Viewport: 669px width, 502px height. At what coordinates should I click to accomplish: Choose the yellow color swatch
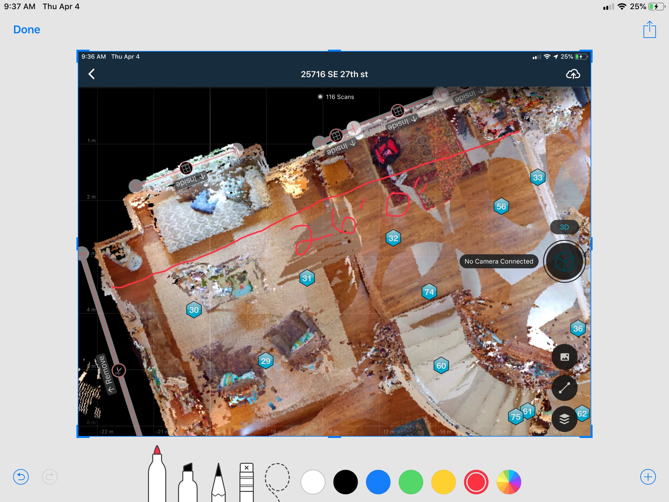pos(444,482)
